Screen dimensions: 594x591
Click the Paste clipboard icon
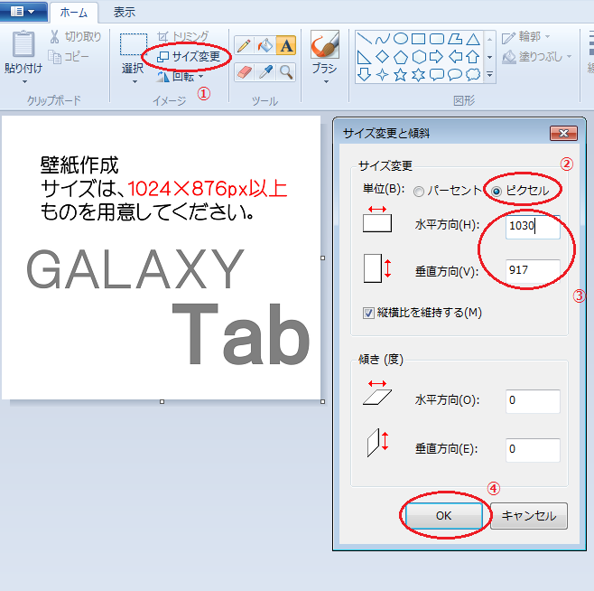click(23, 43)
